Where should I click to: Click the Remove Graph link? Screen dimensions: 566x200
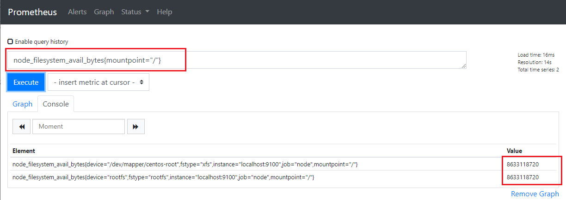535,194
